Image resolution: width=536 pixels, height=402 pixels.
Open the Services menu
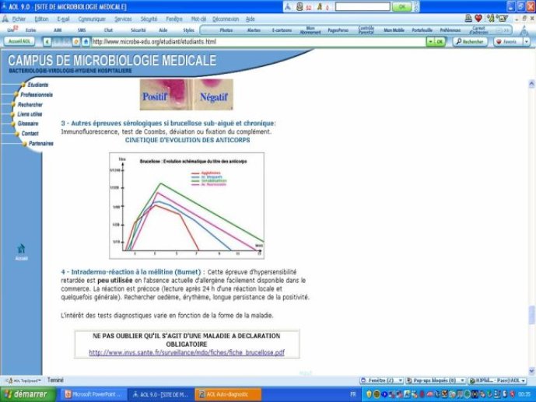[123, 19]
